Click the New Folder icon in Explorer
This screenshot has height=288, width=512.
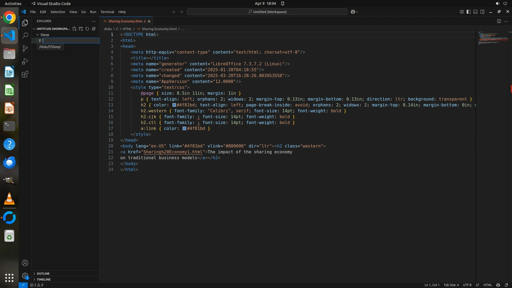81,29
